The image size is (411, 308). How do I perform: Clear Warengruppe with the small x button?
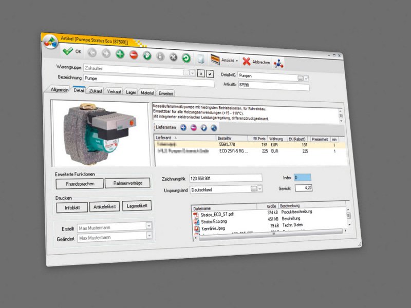coord(201,73)
